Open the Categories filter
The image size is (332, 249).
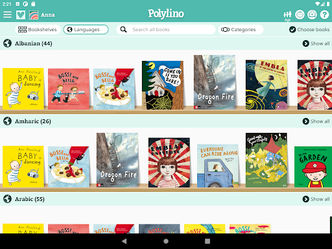(x=241, y=30)
